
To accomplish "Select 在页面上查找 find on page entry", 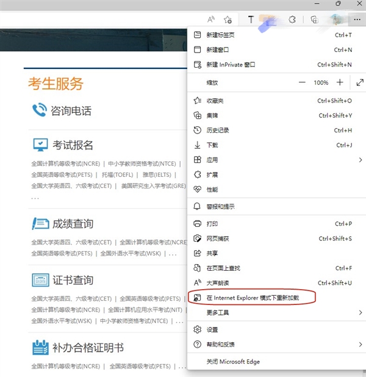I will point(276,268).
